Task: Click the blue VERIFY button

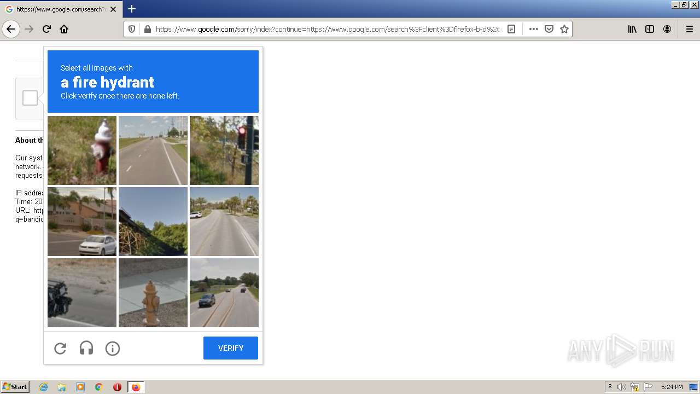Action: pos(231,348)
